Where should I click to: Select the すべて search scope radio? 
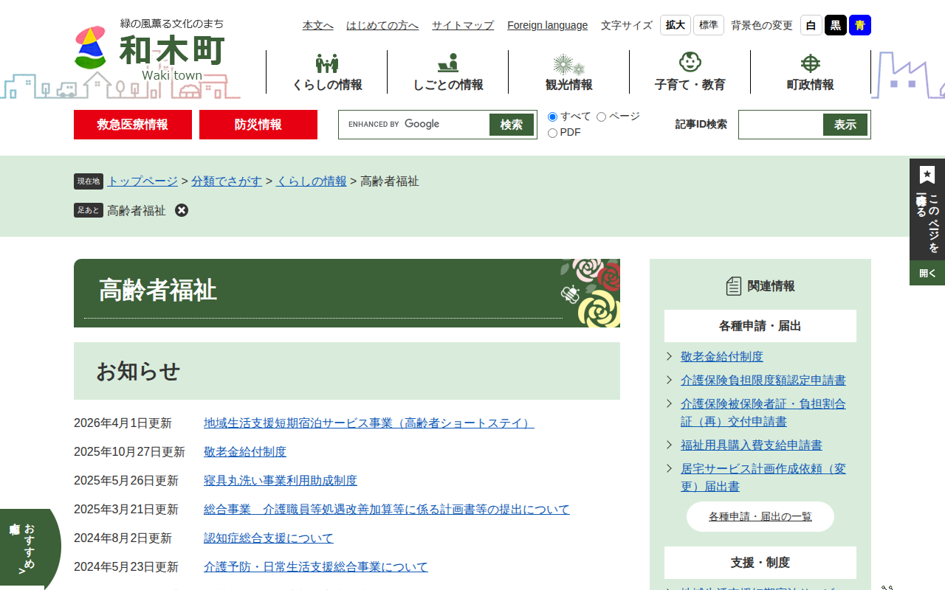(552, 117)
